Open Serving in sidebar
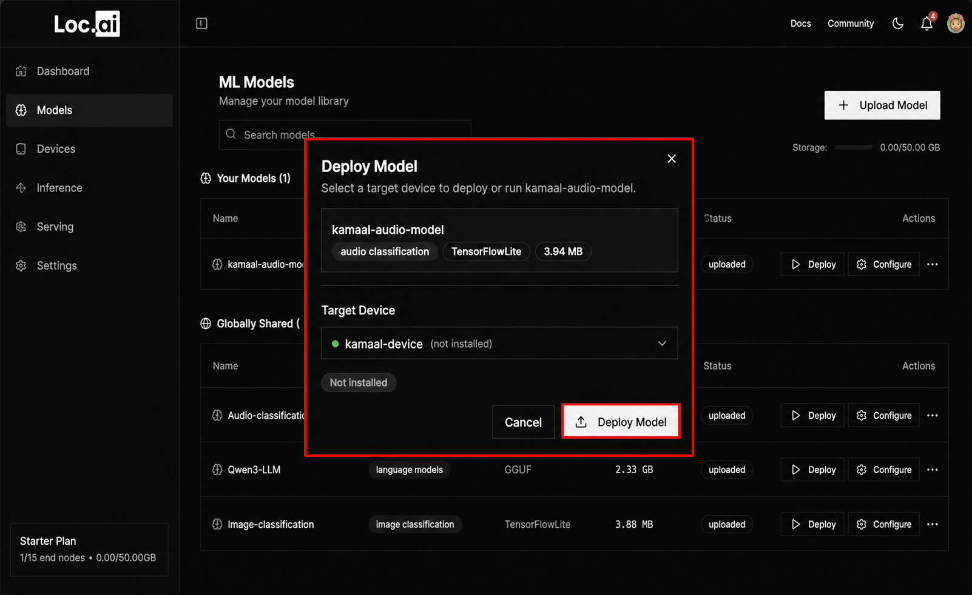The image size is (972, 595). pos(89,227)
